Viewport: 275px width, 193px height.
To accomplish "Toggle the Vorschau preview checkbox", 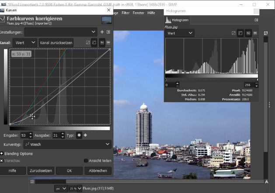I will click(2, 161).
